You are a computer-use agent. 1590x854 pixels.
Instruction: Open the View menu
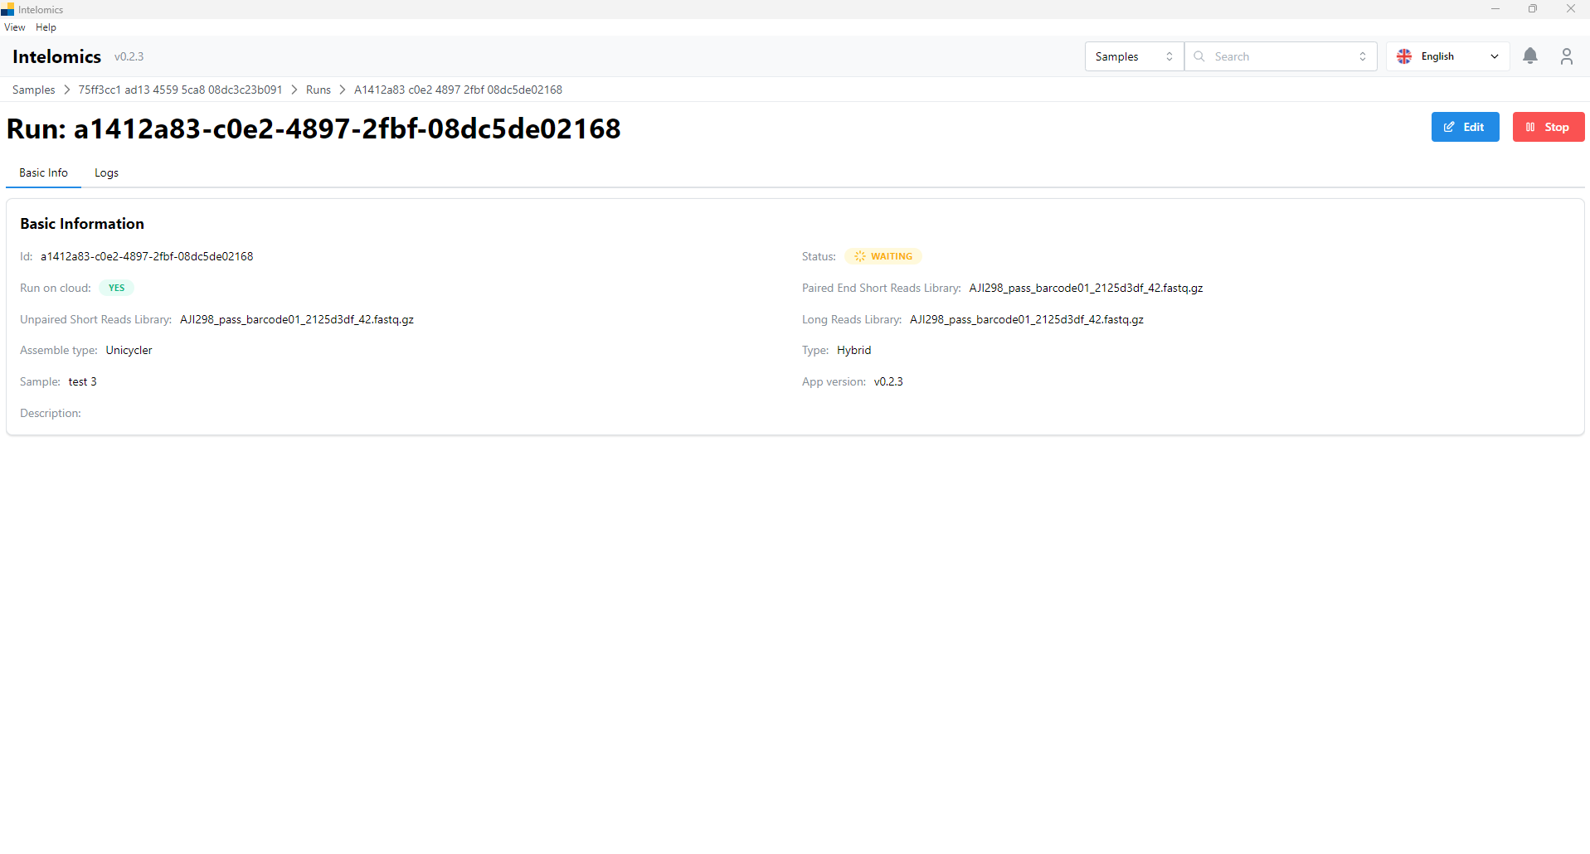pos(15,27)
